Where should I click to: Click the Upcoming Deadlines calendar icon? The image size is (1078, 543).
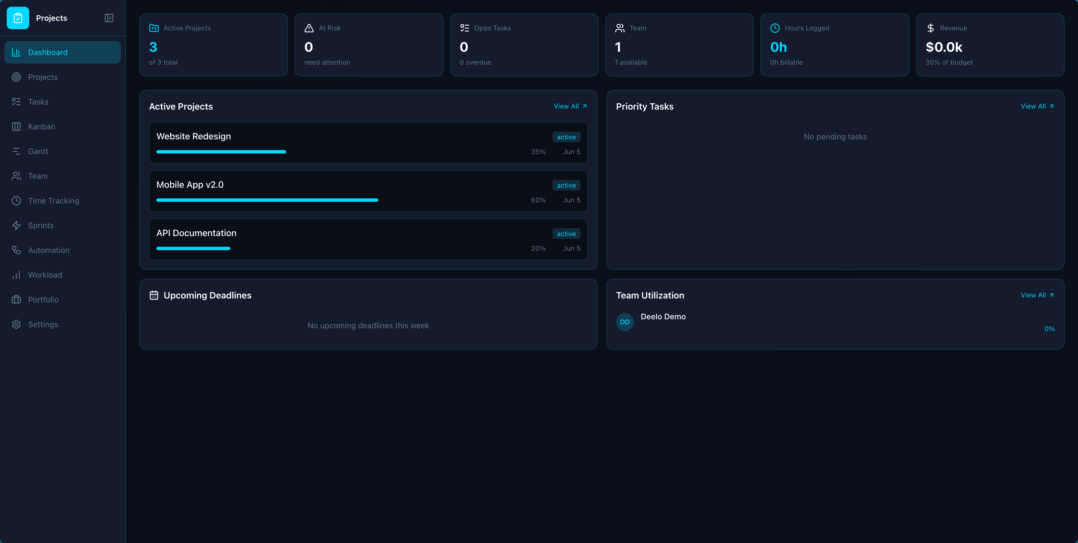pyautogui.click(x=154, y=295)
